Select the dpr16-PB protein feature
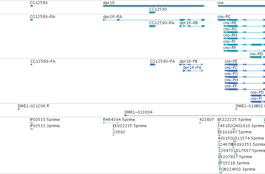The height and width of the screenshot is (174, 265). pyautogui.click(x=191, y=65)
